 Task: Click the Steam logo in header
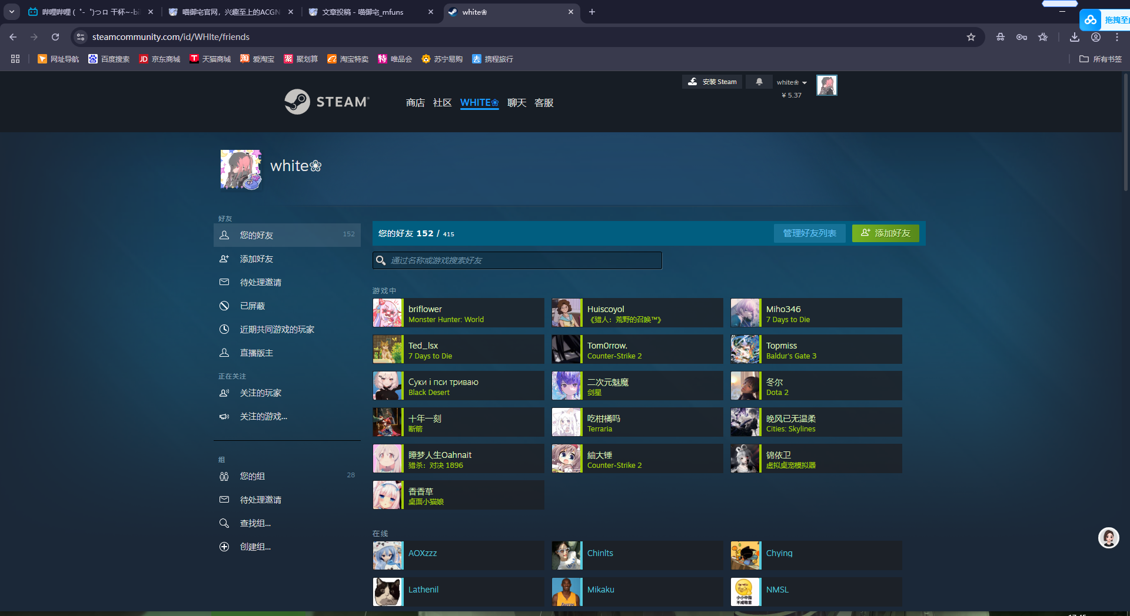pos(327,102)
